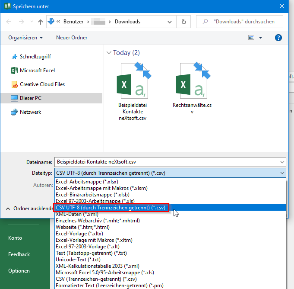The height and width of the screenshot is (289, 294).
Task: Open Optionen in Excel backstage
Action: point(19,271)
